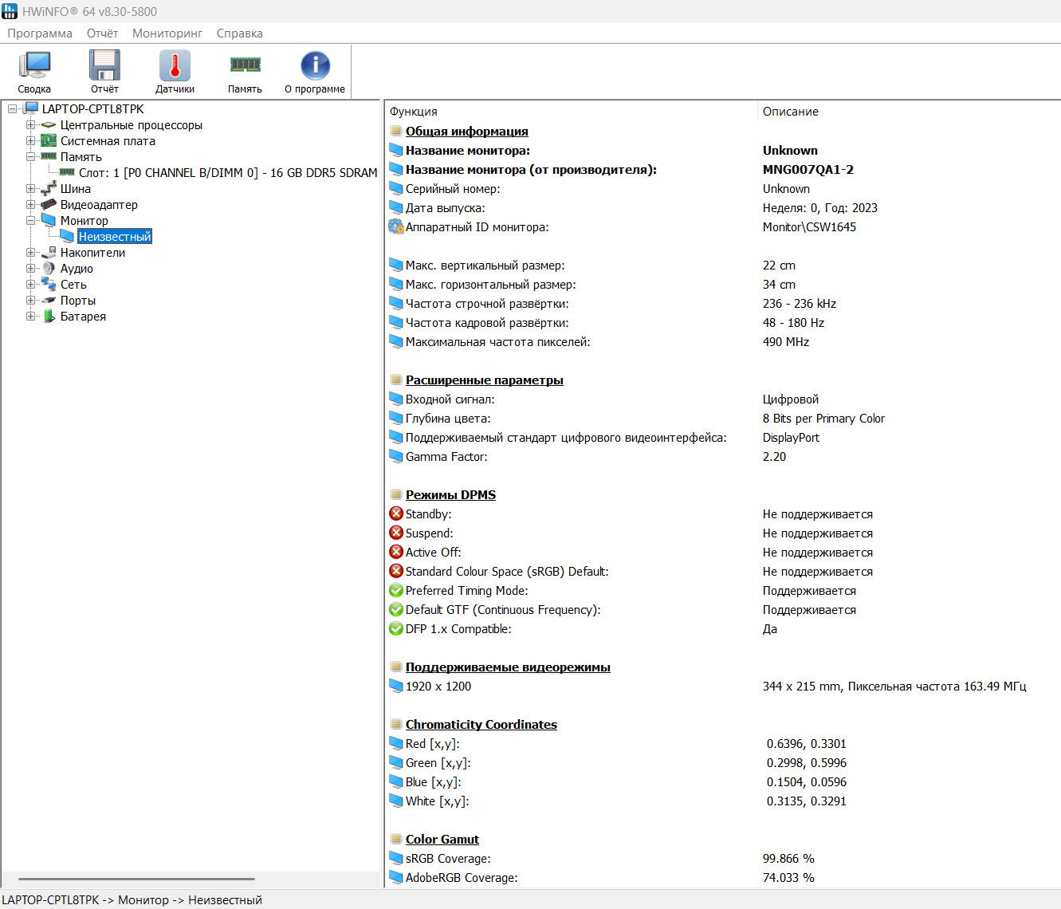Screen dimensions: 1061x909
Task: Expand the Центральные процессоры node
Action: 30,125
